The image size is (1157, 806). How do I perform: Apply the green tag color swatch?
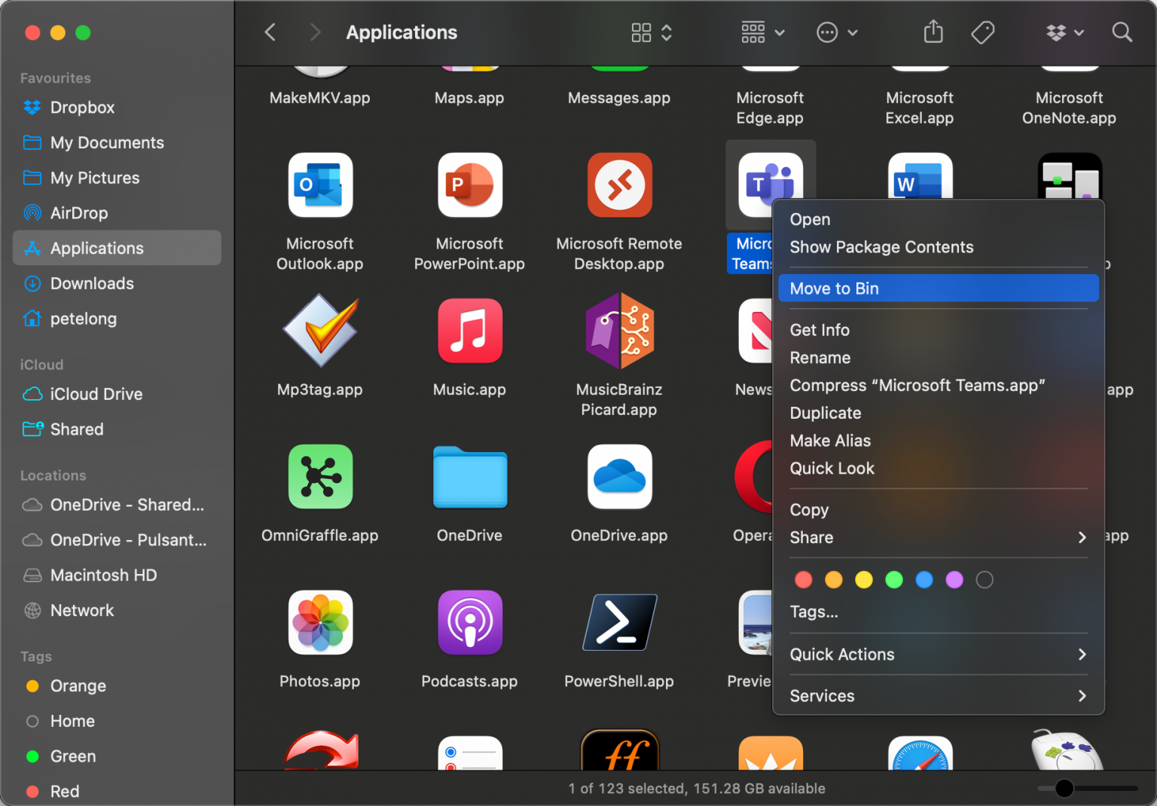point(894,579)
